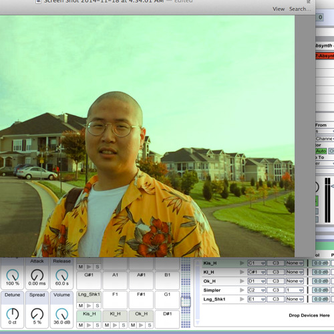Mute the Kis_H pad
Screen dimensions: 334x334
point(81,325)
